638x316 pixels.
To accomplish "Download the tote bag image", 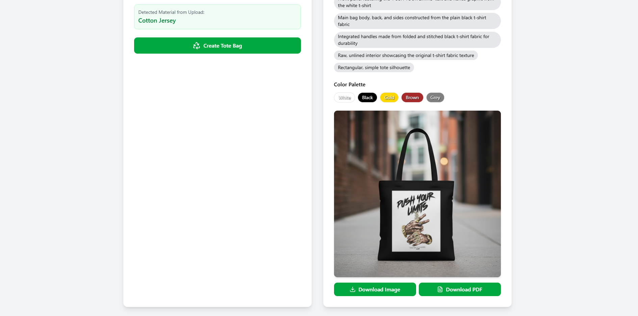I will click(375, 289).
